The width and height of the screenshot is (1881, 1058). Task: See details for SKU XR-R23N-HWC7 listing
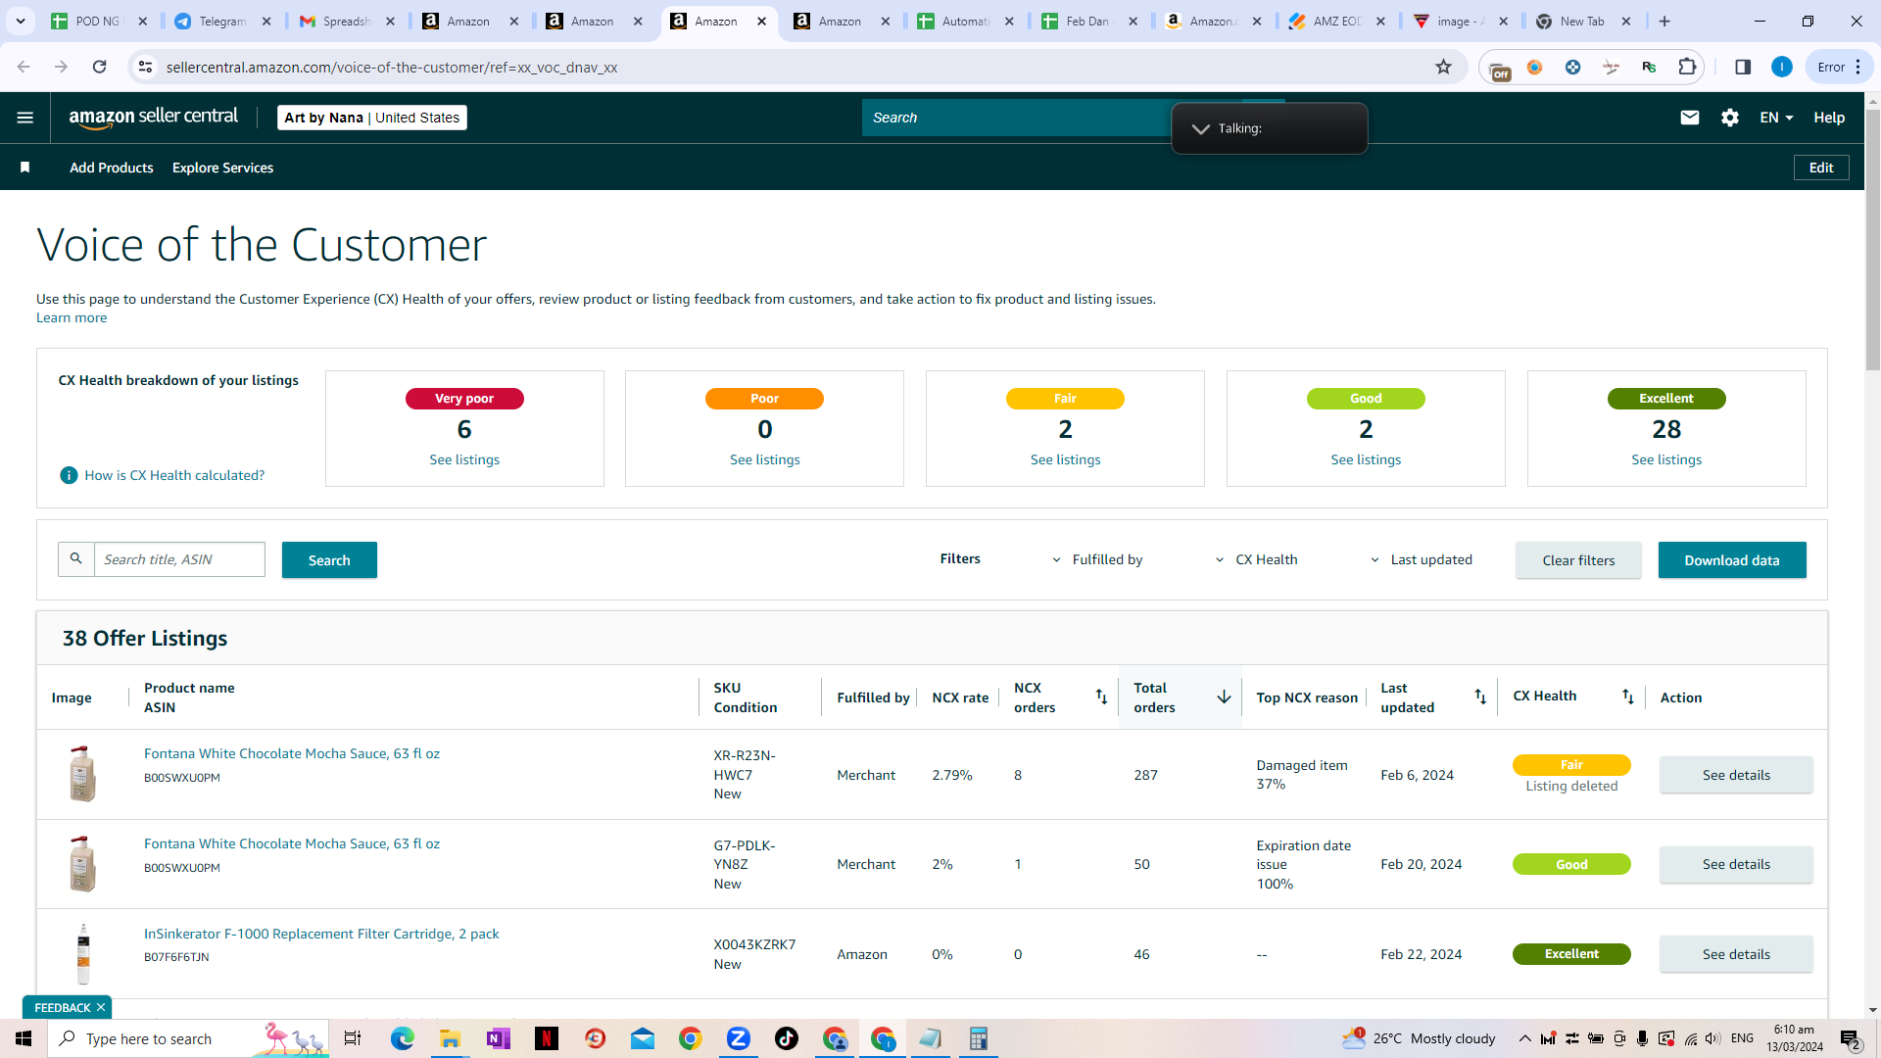pyautogui.click(x=1736, y=775)
